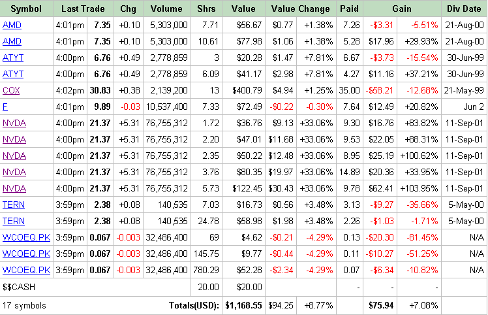Select the -81.45% WCOEQ.PK loss
This screenshot has width=488, height=315.
(422, 238)
